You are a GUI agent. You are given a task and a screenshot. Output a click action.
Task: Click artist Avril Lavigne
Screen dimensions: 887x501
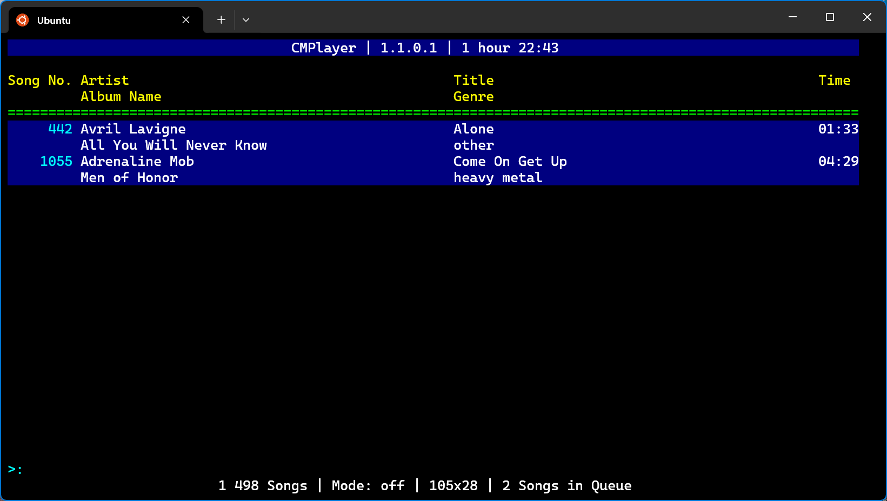[133, 129]
